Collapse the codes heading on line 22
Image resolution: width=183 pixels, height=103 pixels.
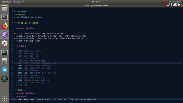coord(22,46)
